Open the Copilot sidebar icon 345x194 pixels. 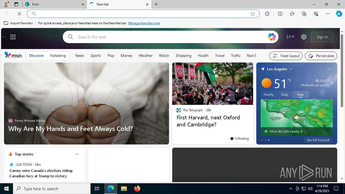tap(339, 14)
